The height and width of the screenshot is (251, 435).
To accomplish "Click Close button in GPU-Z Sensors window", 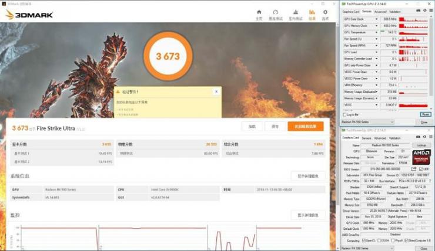I will [424, 122].
